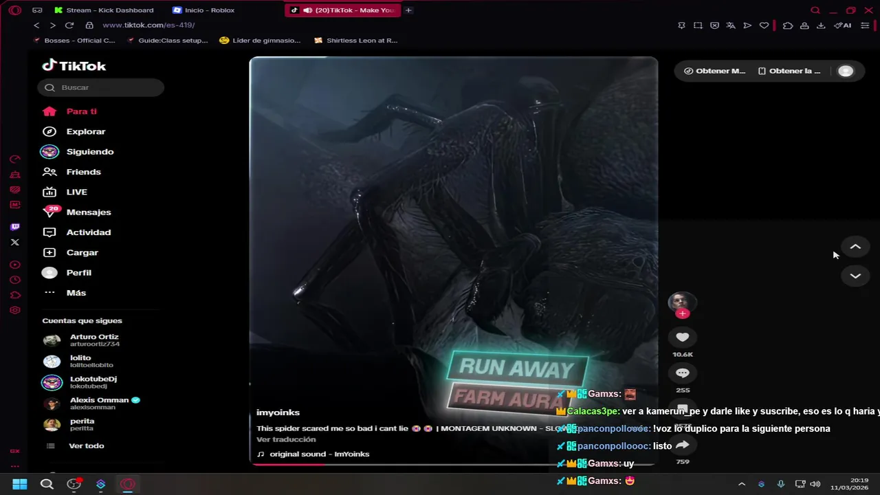This screenshot has height=495, width=880.
Task: Open the new tab plus button
Action: click(x=408, y=10)
